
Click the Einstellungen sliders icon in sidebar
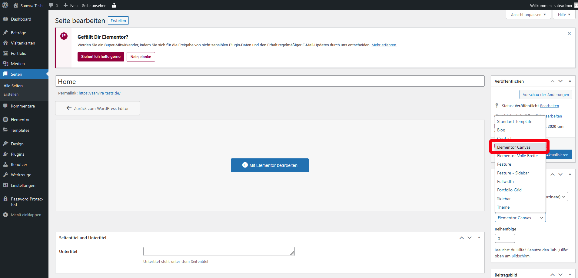click(x=5, y=185)
